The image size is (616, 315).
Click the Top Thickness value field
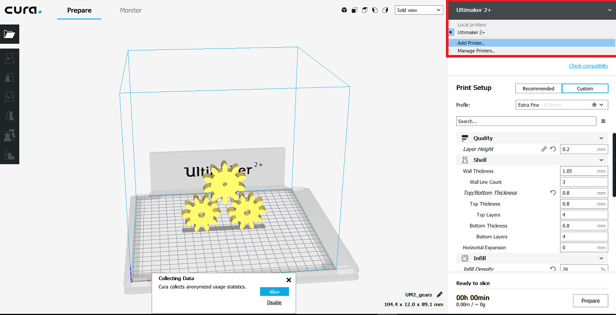[584, 204]
